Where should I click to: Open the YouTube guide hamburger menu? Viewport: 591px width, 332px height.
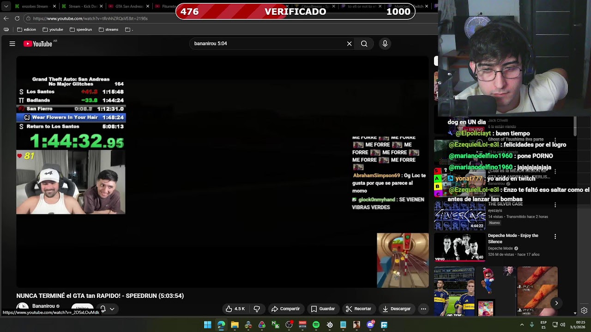coord(12,44)
